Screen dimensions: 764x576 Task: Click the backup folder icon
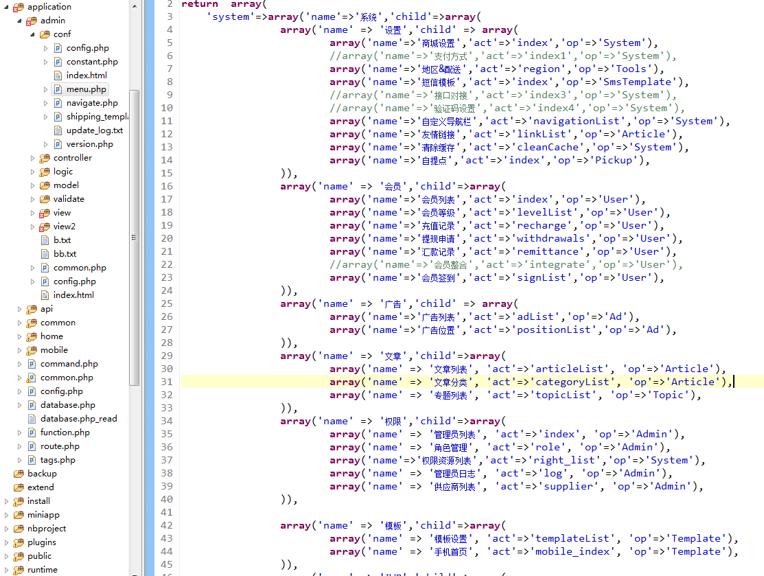[19, 474]
